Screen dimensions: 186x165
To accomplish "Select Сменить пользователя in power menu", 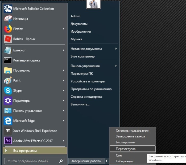I will pyautogui.click(x=133, y=131).
